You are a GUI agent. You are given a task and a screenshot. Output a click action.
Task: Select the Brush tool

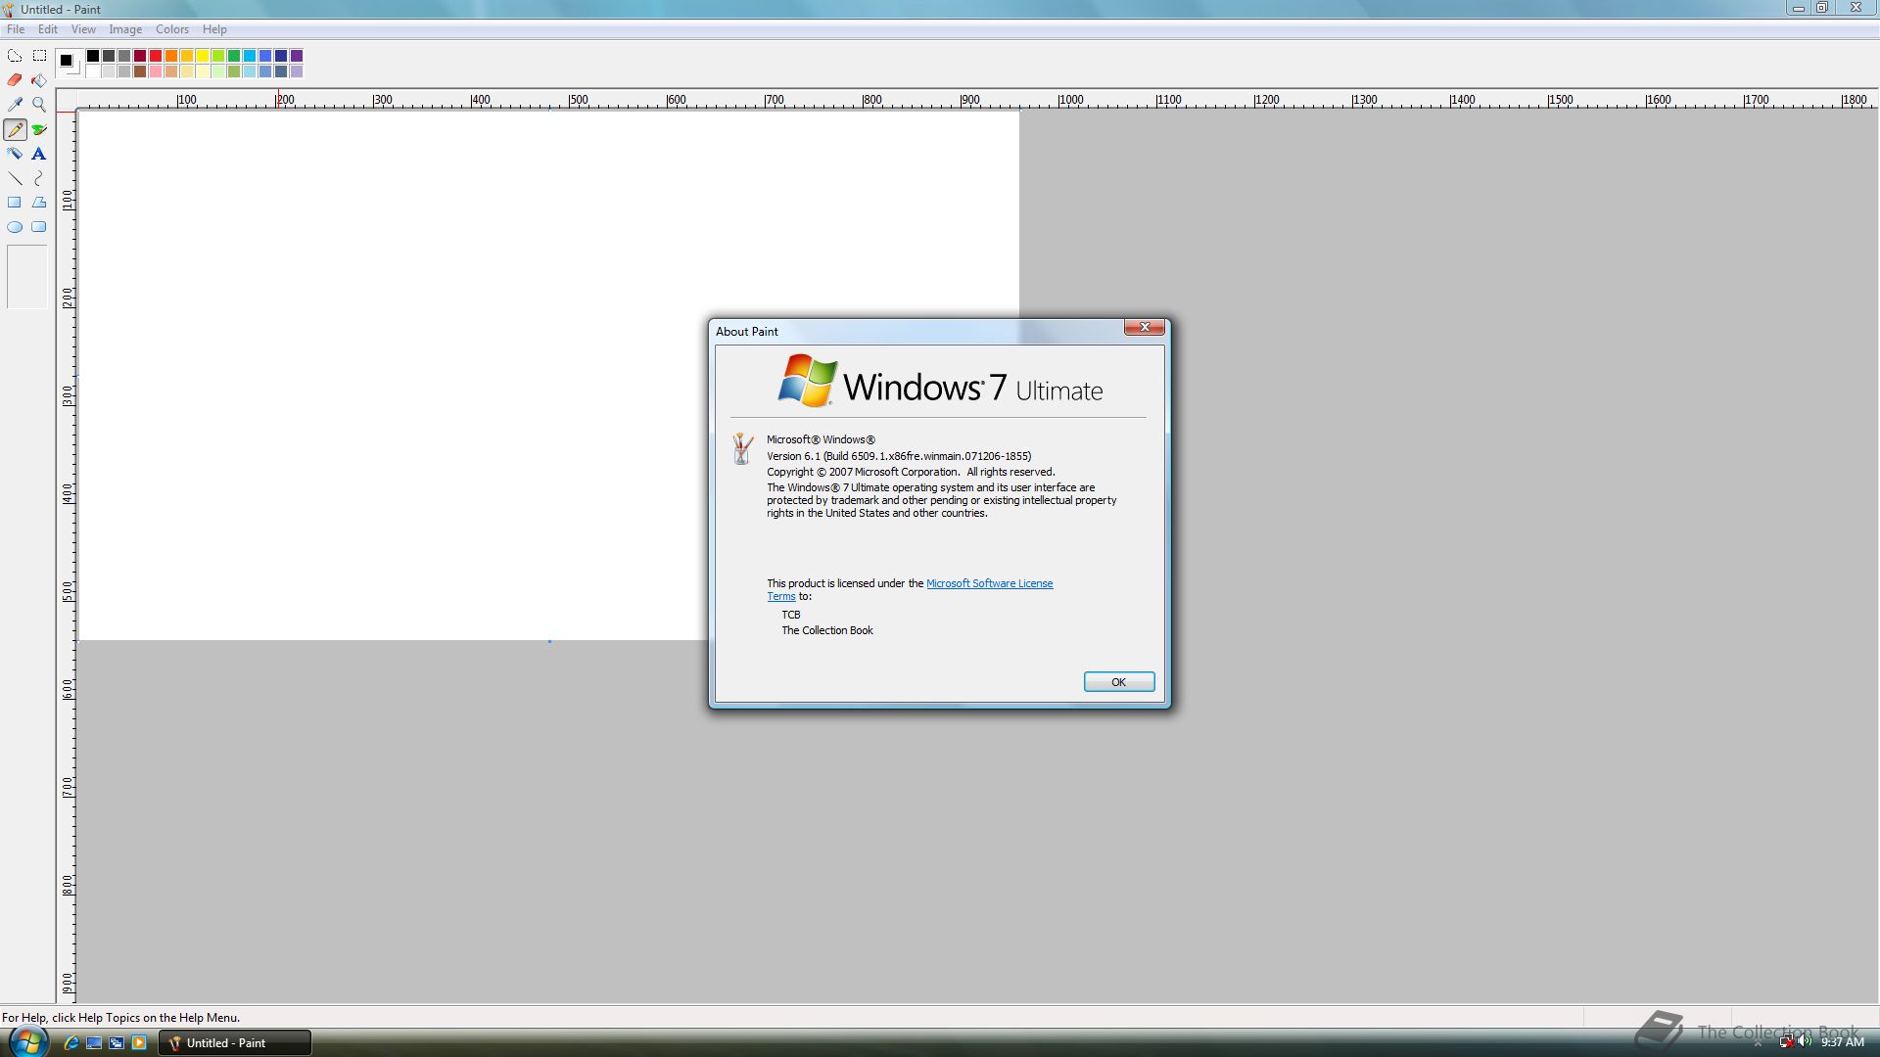(x=39, y=129)
